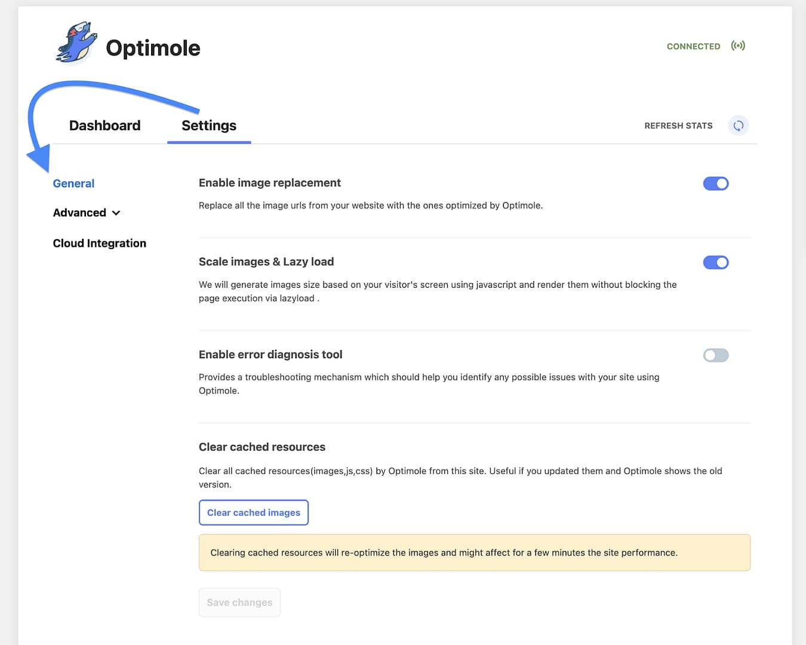This screenshot has height=645, width=806.
Task: Open the General settings section
Action: tap(73, 184)
